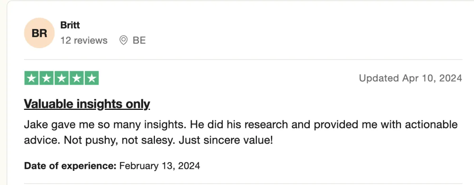The width and height of the screenshot is (474, 185).
Task: Select the fourth green rating star
Action: pos(77,78)
